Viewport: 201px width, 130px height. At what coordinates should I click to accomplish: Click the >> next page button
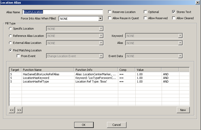pyautogui.click(x=19, y=110)
